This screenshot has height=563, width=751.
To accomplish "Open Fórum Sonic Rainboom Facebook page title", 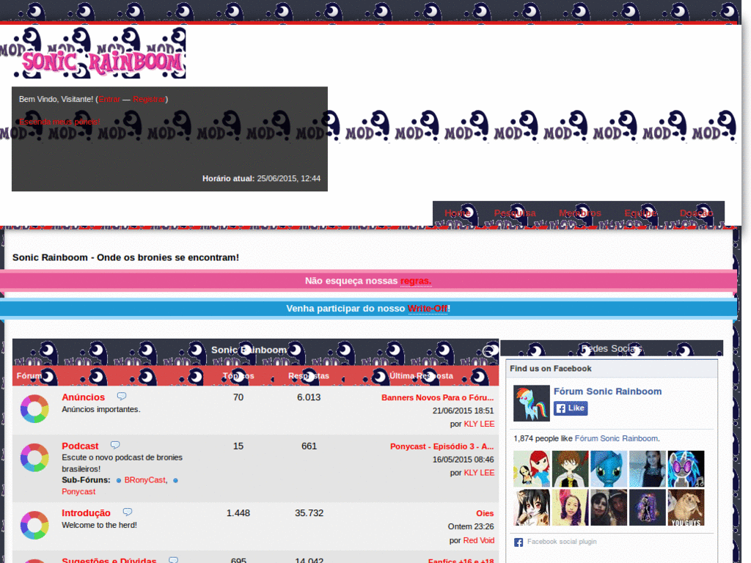I will point(607,391).
